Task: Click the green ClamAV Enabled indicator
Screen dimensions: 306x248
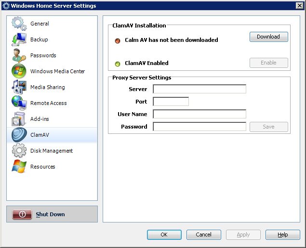Action: [x=118, y=64]
